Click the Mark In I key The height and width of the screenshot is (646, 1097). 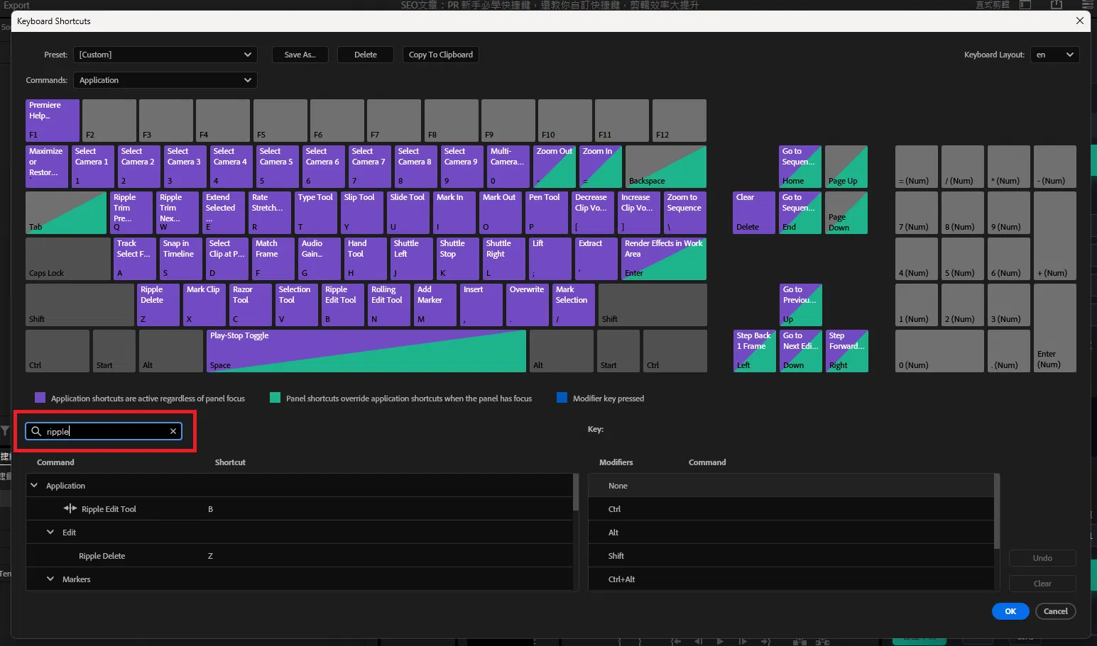pyautogui.click(x=454, y=213)
